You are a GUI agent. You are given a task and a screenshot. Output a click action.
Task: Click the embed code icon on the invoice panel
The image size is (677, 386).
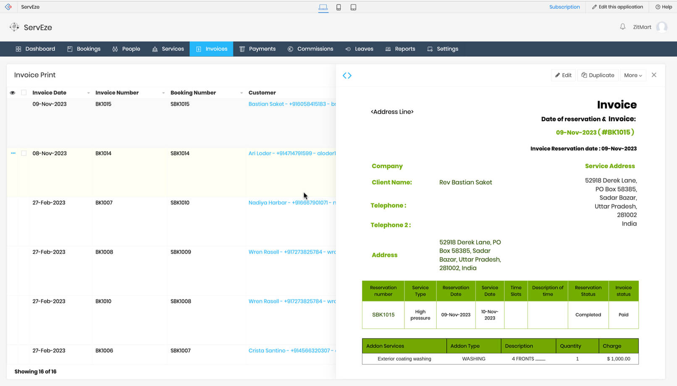point(347,75)
